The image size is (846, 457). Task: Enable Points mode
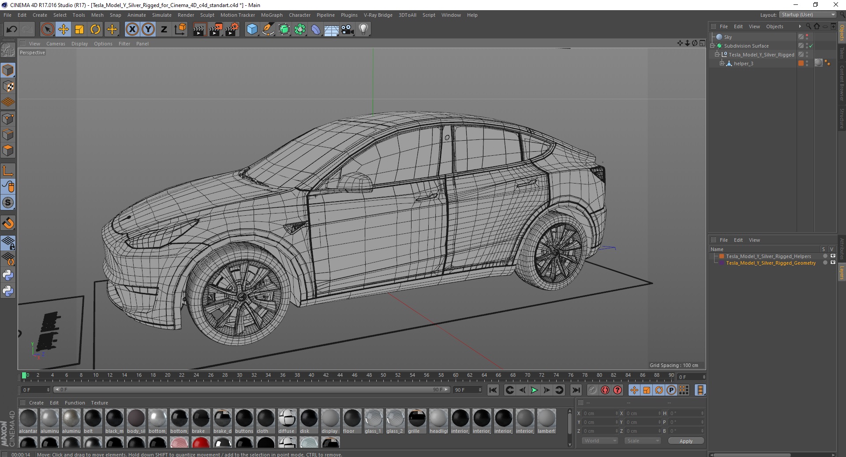click(x=8, y=119)
